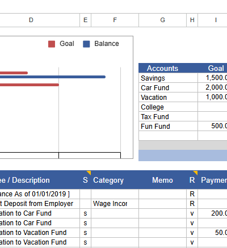The width and height of the screenshot is (227, 248).
Task: Click the comment marker on the R header
Action: click(x=196, y=172)
